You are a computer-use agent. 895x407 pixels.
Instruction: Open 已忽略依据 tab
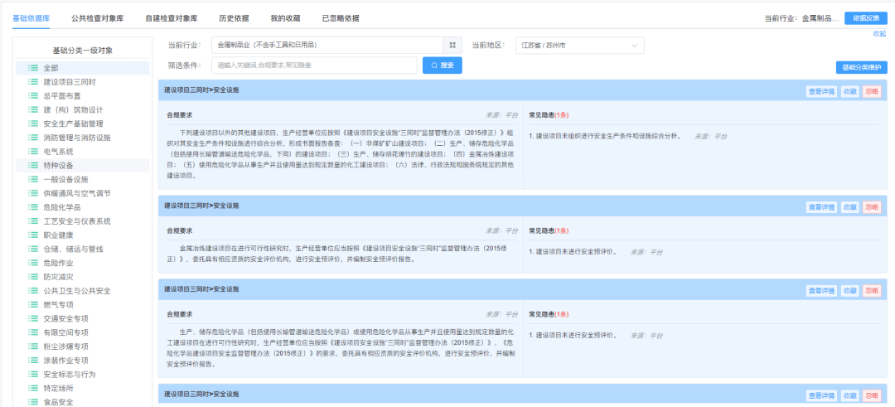tap(341, 18)
